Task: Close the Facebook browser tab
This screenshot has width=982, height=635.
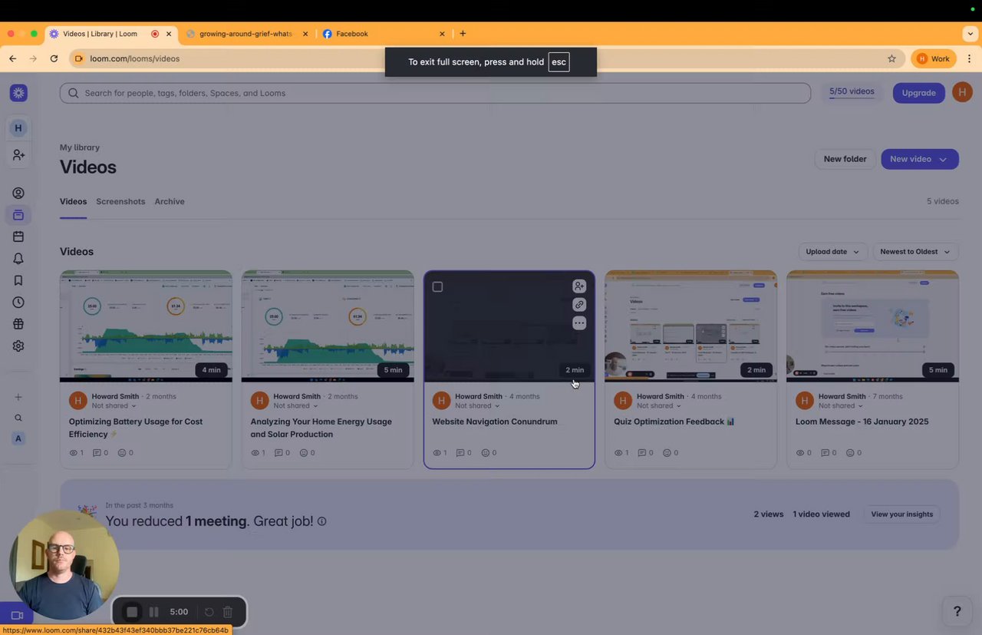Action: [442, 34]
